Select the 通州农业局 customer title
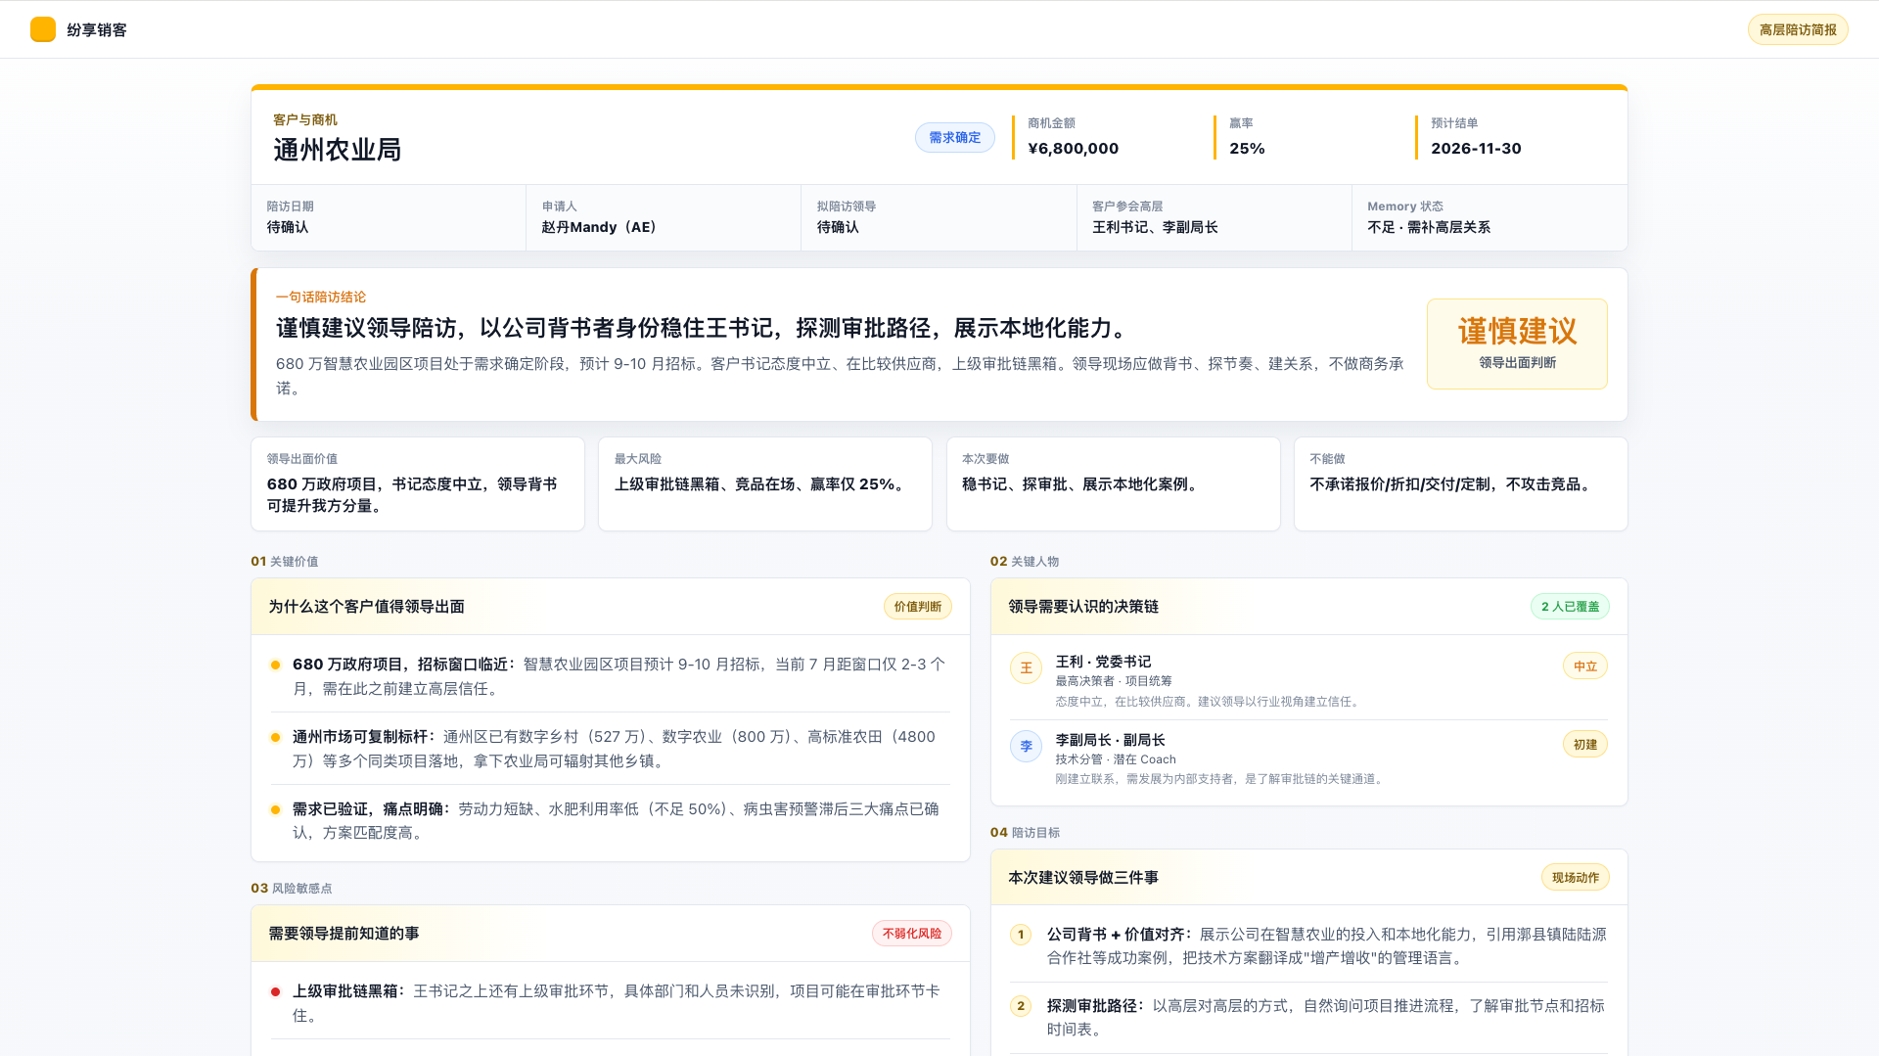1879x1056 pixels. point(337,150)
